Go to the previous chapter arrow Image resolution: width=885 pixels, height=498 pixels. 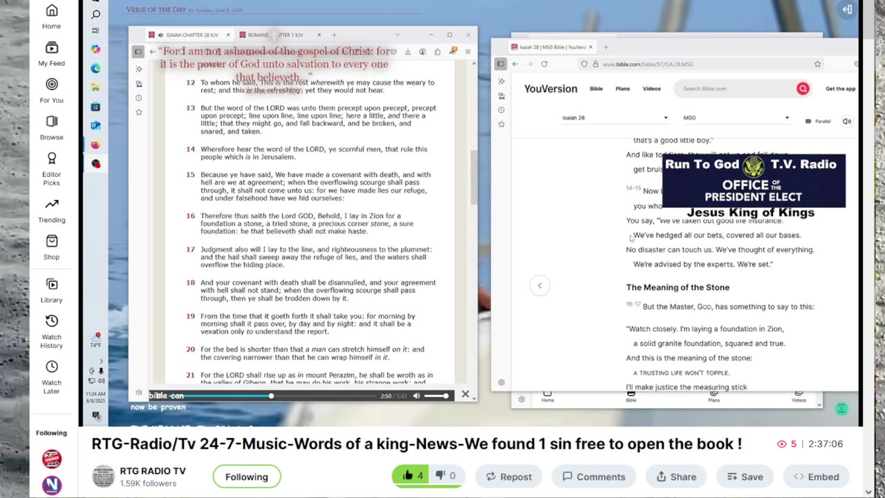pyautogui.click(x=539, y=286)
